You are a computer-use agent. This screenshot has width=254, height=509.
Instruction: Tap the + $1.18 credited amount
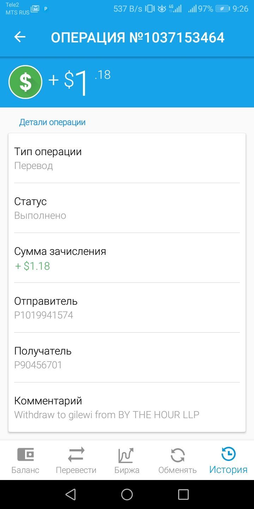pyautogui.click(x=32, y=266)
